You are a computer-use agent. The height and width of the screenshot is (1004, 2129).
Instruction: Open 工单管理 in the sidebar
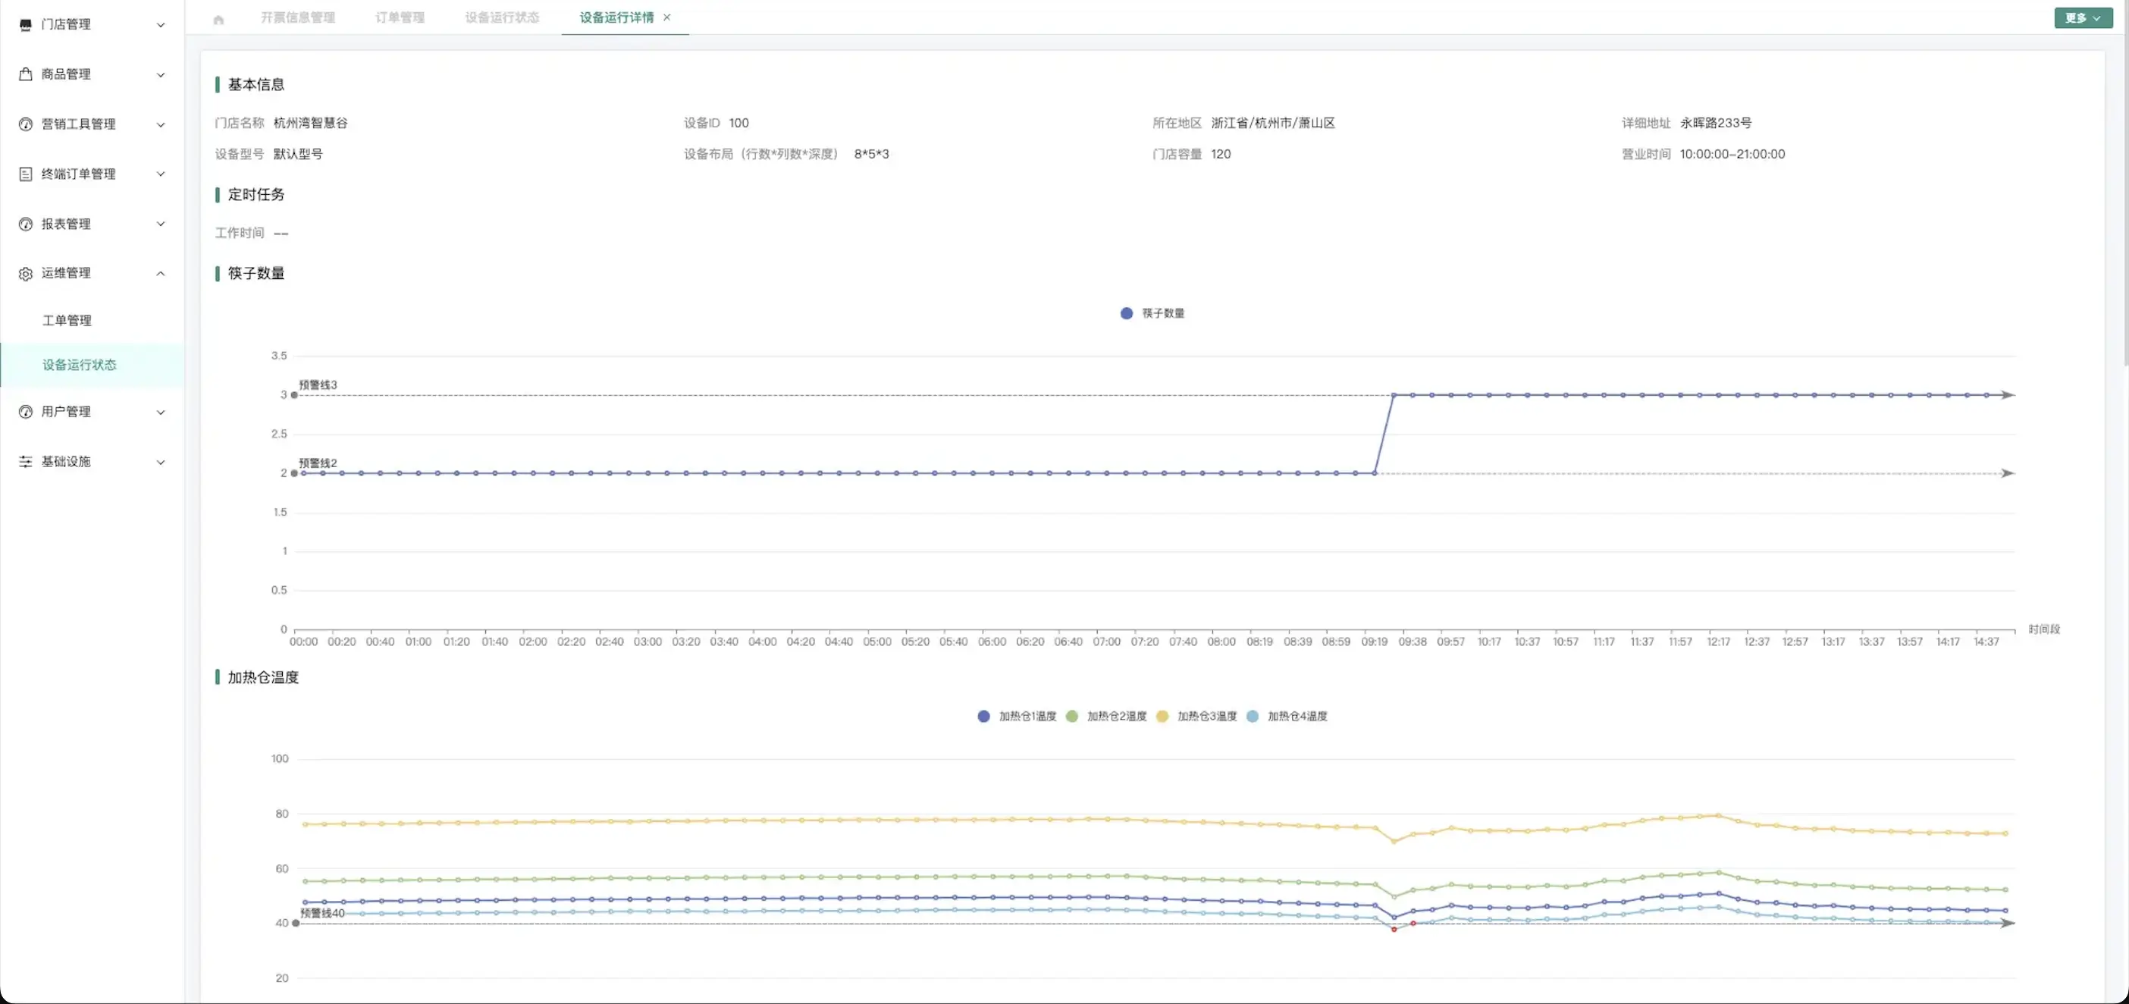click(x=67, y=321)
